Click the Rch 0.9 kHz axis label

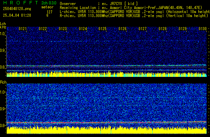pos(3,109)
